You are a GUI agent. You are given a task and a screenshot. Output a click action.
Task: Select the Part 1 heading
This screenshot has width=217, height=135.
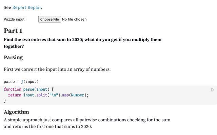pos(13,31)
